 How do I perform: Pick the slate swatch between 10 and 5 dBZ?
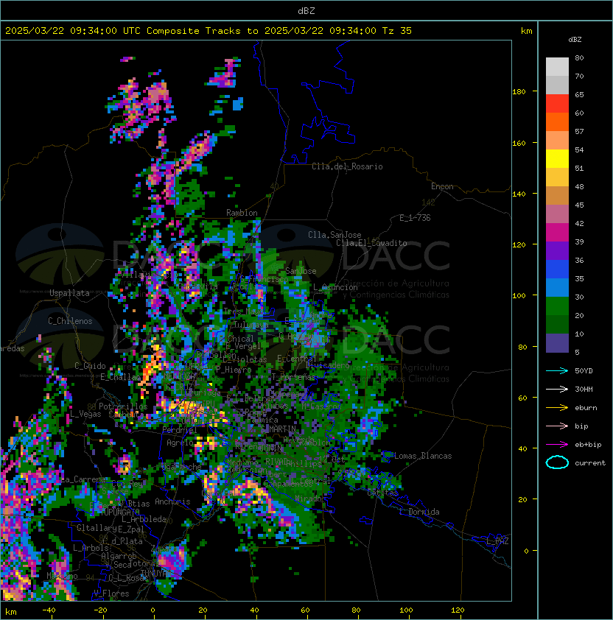click(557, 343)
